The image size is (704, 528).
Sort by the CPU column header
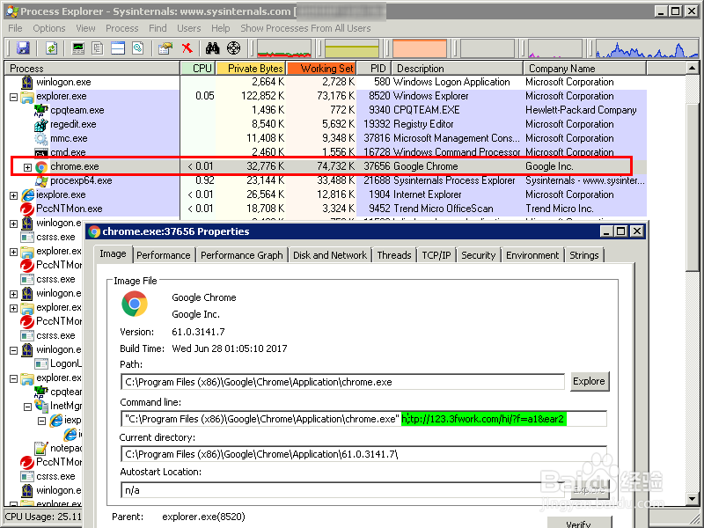pyautogui.click(x=197, y=69)
